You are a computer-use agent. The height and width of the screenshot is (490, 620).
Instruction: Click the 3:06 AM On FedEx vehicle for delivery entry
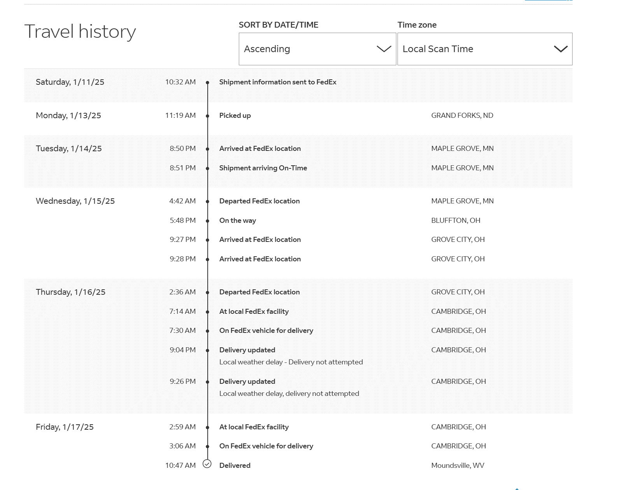point(266,446)
